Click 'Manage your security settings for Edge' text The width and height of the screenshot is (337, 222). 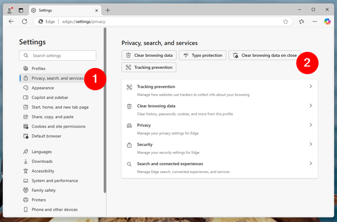pos(168,152)
